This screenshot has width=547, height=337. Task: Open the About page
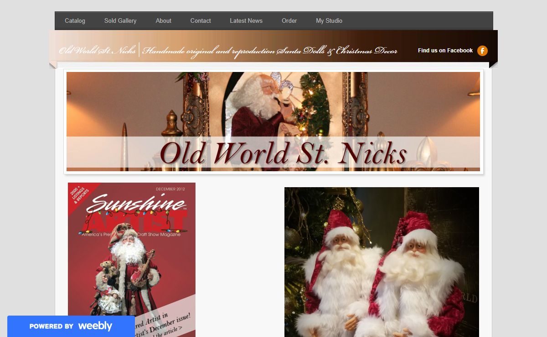163,21
